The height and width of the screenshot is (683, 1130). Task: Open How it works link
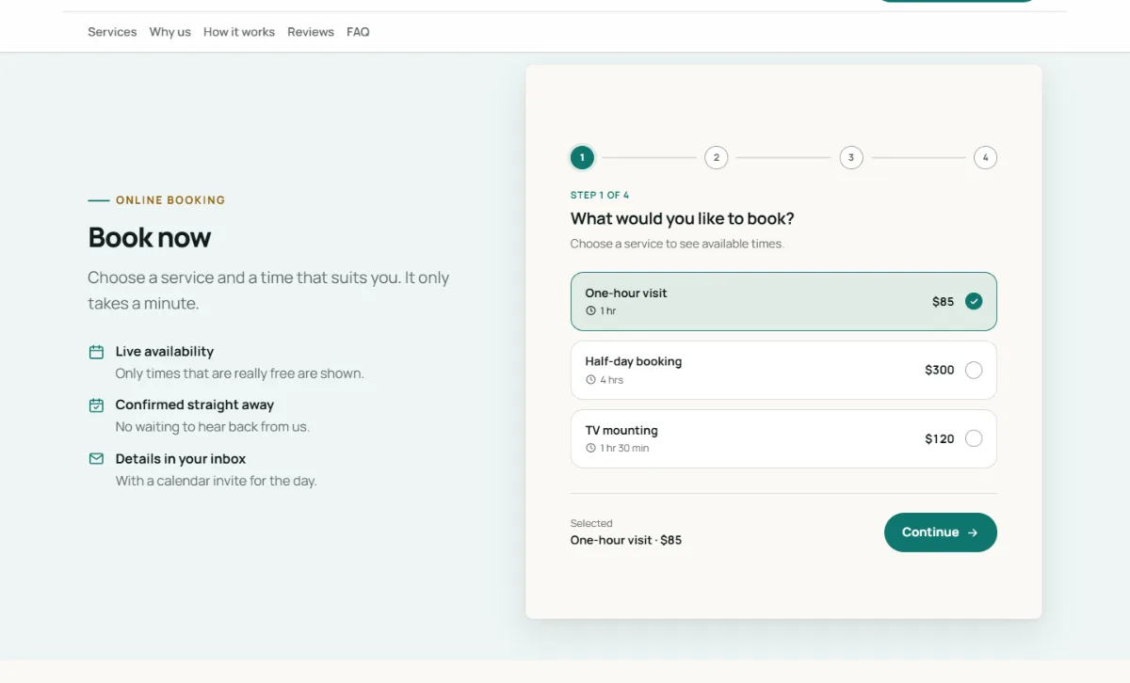pyautogui.click(x=239, y=32)
